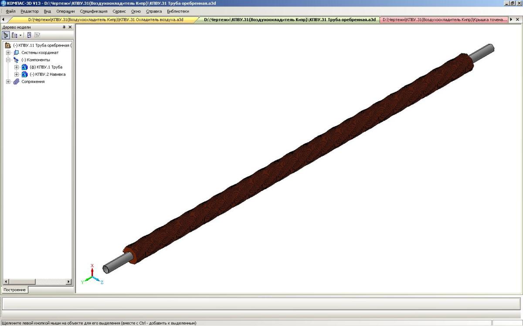Click the model tree horizontal scrollbar right arrow

(x=68, y=282)
